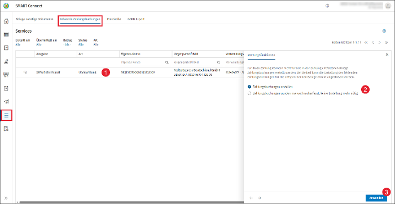Go to previous results page

[373, 43]
